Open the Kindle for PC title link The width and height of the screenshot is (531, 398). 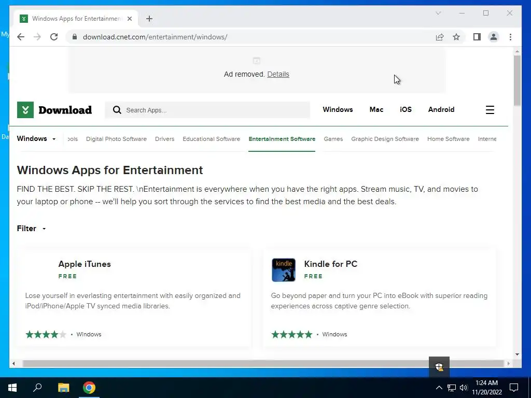tap(330, 264)
